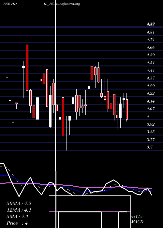Click the 4.29 price axis label

(151, 86)
